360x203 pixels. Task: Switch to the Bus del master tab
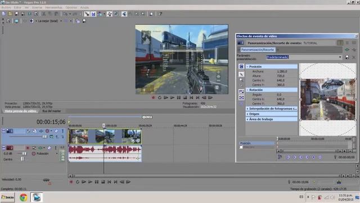click(51, 111)
